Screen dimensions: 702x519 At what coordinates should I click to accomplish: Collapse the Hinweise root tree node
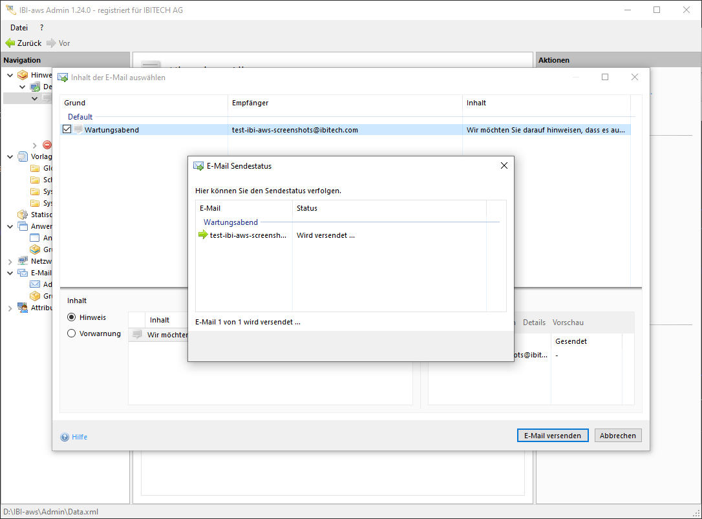(10, 75)
